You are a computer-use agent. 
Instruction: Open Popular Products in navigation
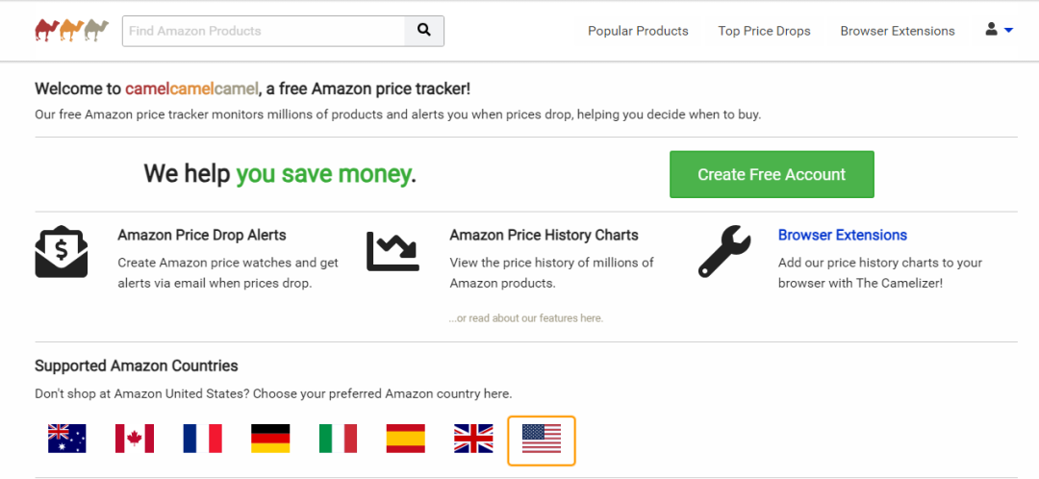pos(638,31)
